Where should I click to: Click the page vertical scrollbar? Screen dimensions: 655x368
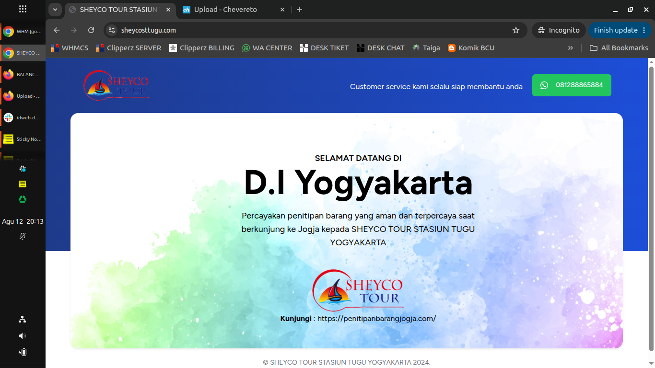pos(651,208)
